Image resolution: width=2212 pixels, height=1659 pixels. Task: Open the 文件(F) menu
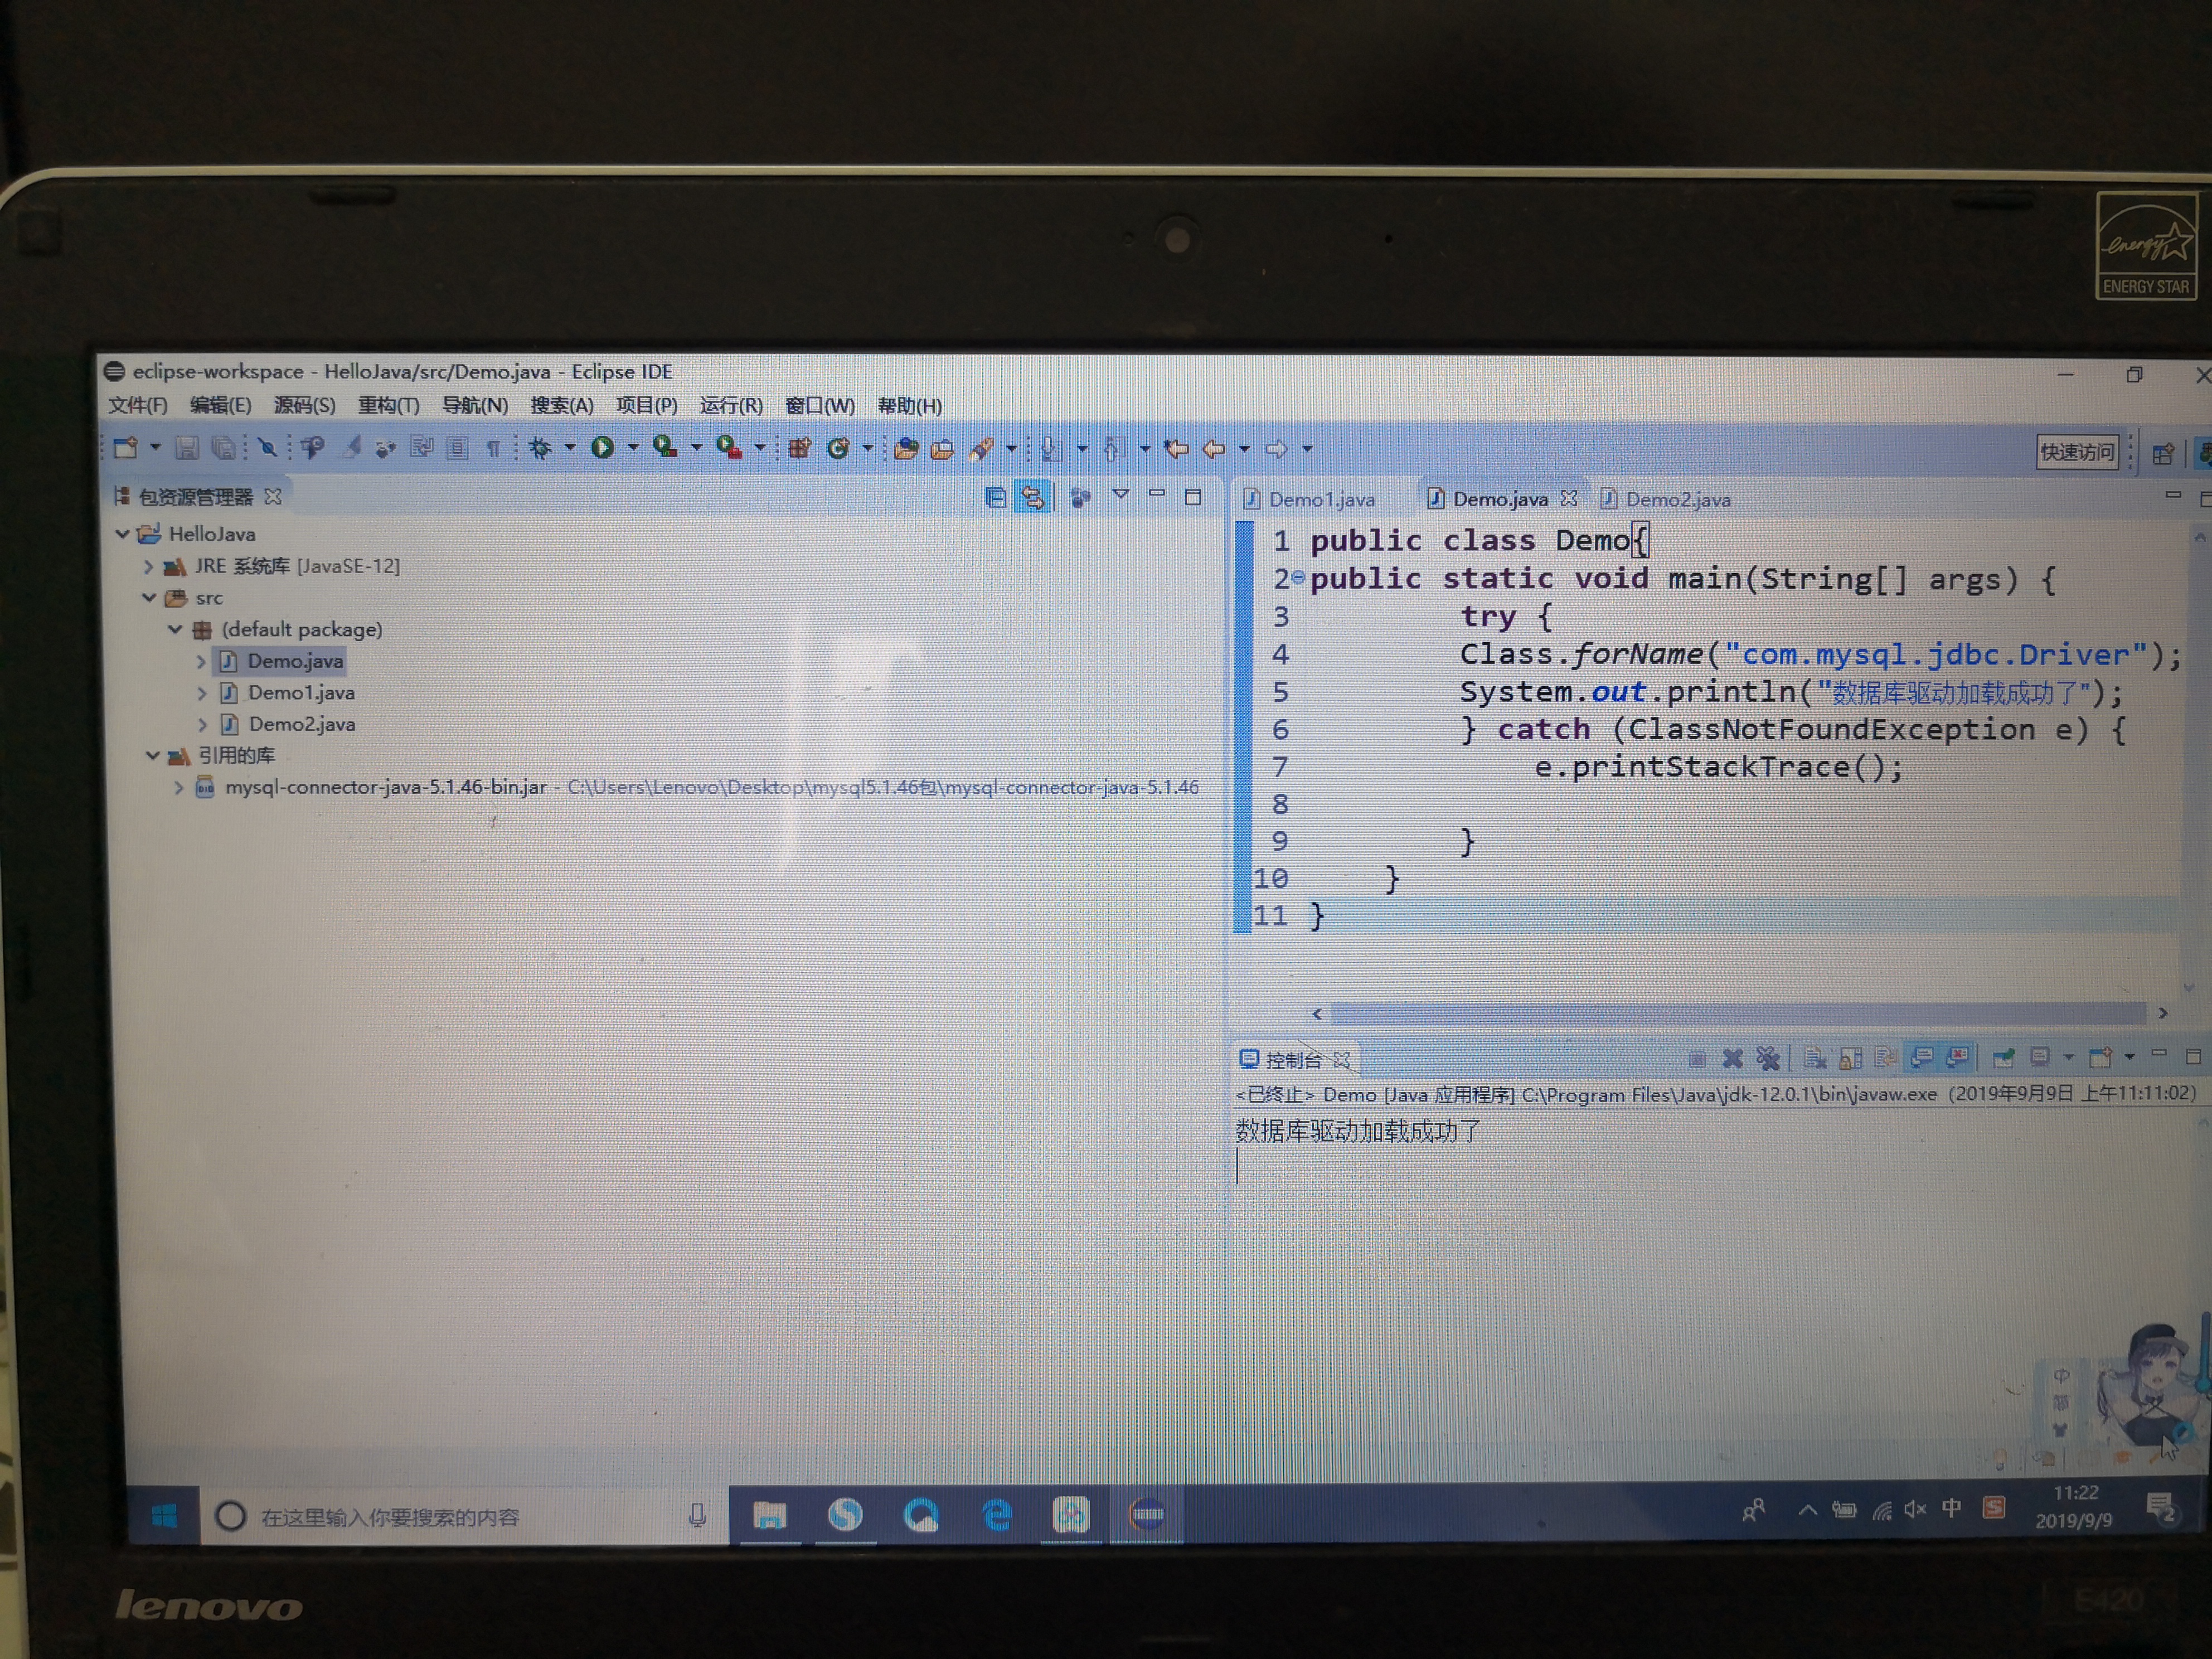tap(138, 405)
